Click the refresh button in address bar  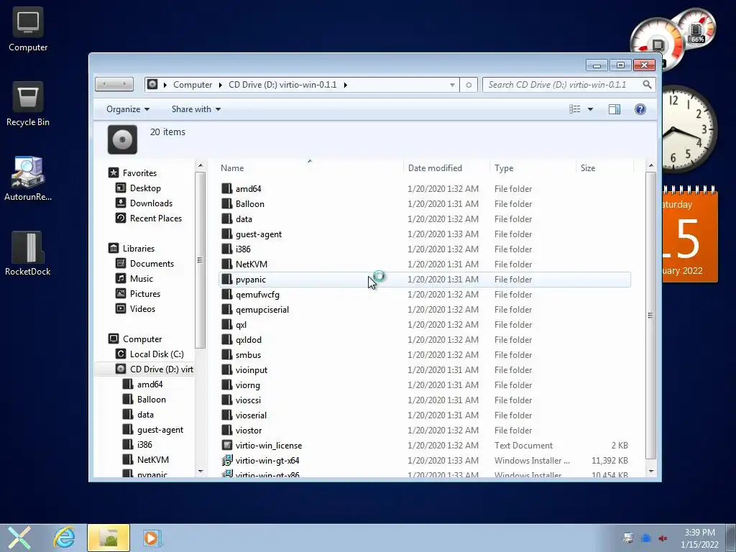point(469,85)
